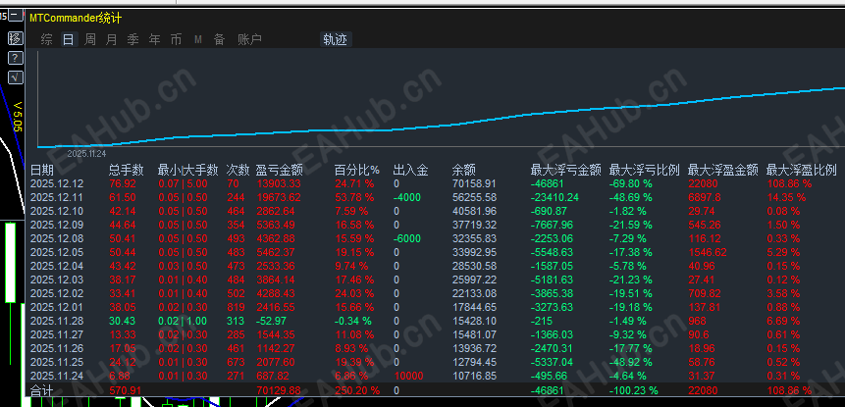Click the V 5.05 version label
The image size is (845, 407).
pos(18,117)
